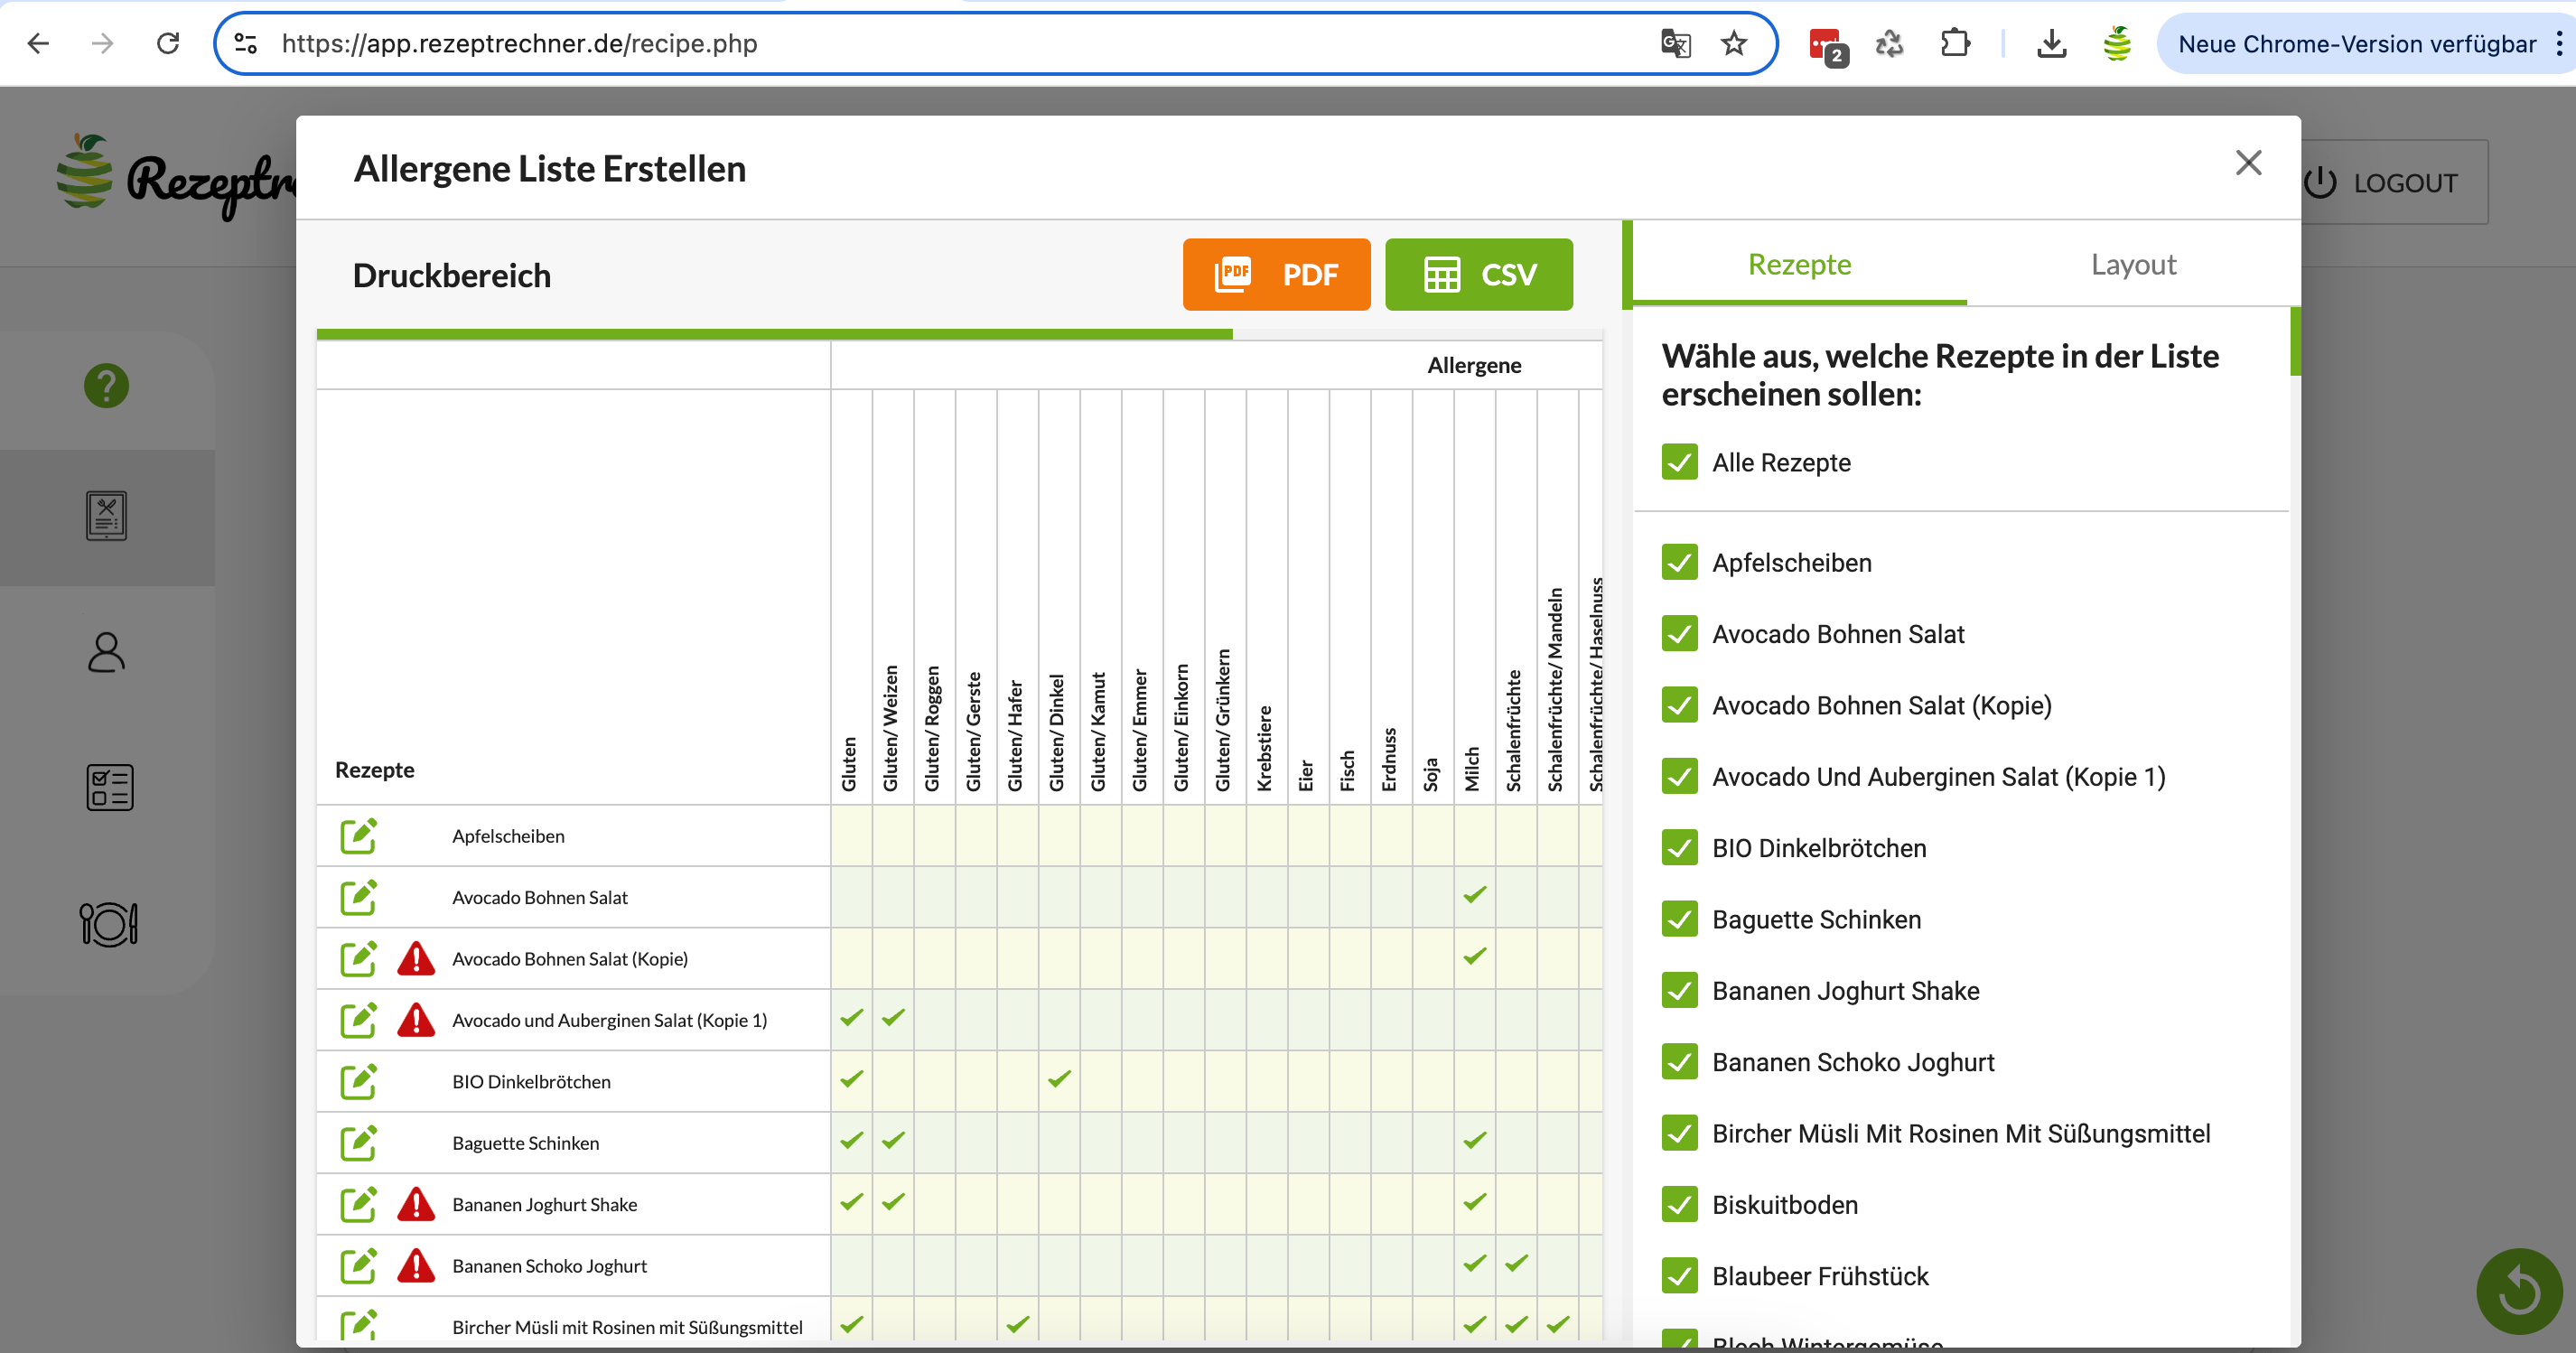The height and width of the screenshot is (1353, 2576).
Task: Toggle the Biskuitboden checkbox
Action: (1679, 1204)
